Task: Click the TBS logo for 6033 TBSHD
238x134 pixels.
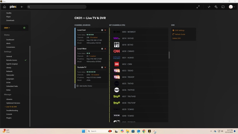Action: (117, 71)
